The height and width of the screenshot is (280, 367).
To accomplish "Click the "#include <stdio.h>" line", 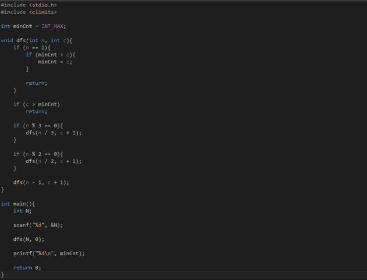I will point(29,5).
